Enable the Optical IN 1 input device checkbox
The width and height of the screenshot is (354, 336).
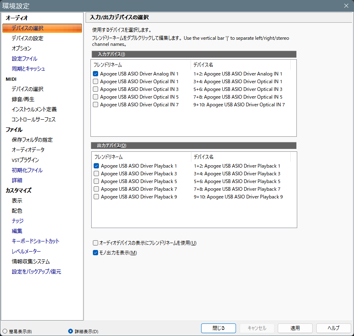pyautogui.click(x=96, y=81)
